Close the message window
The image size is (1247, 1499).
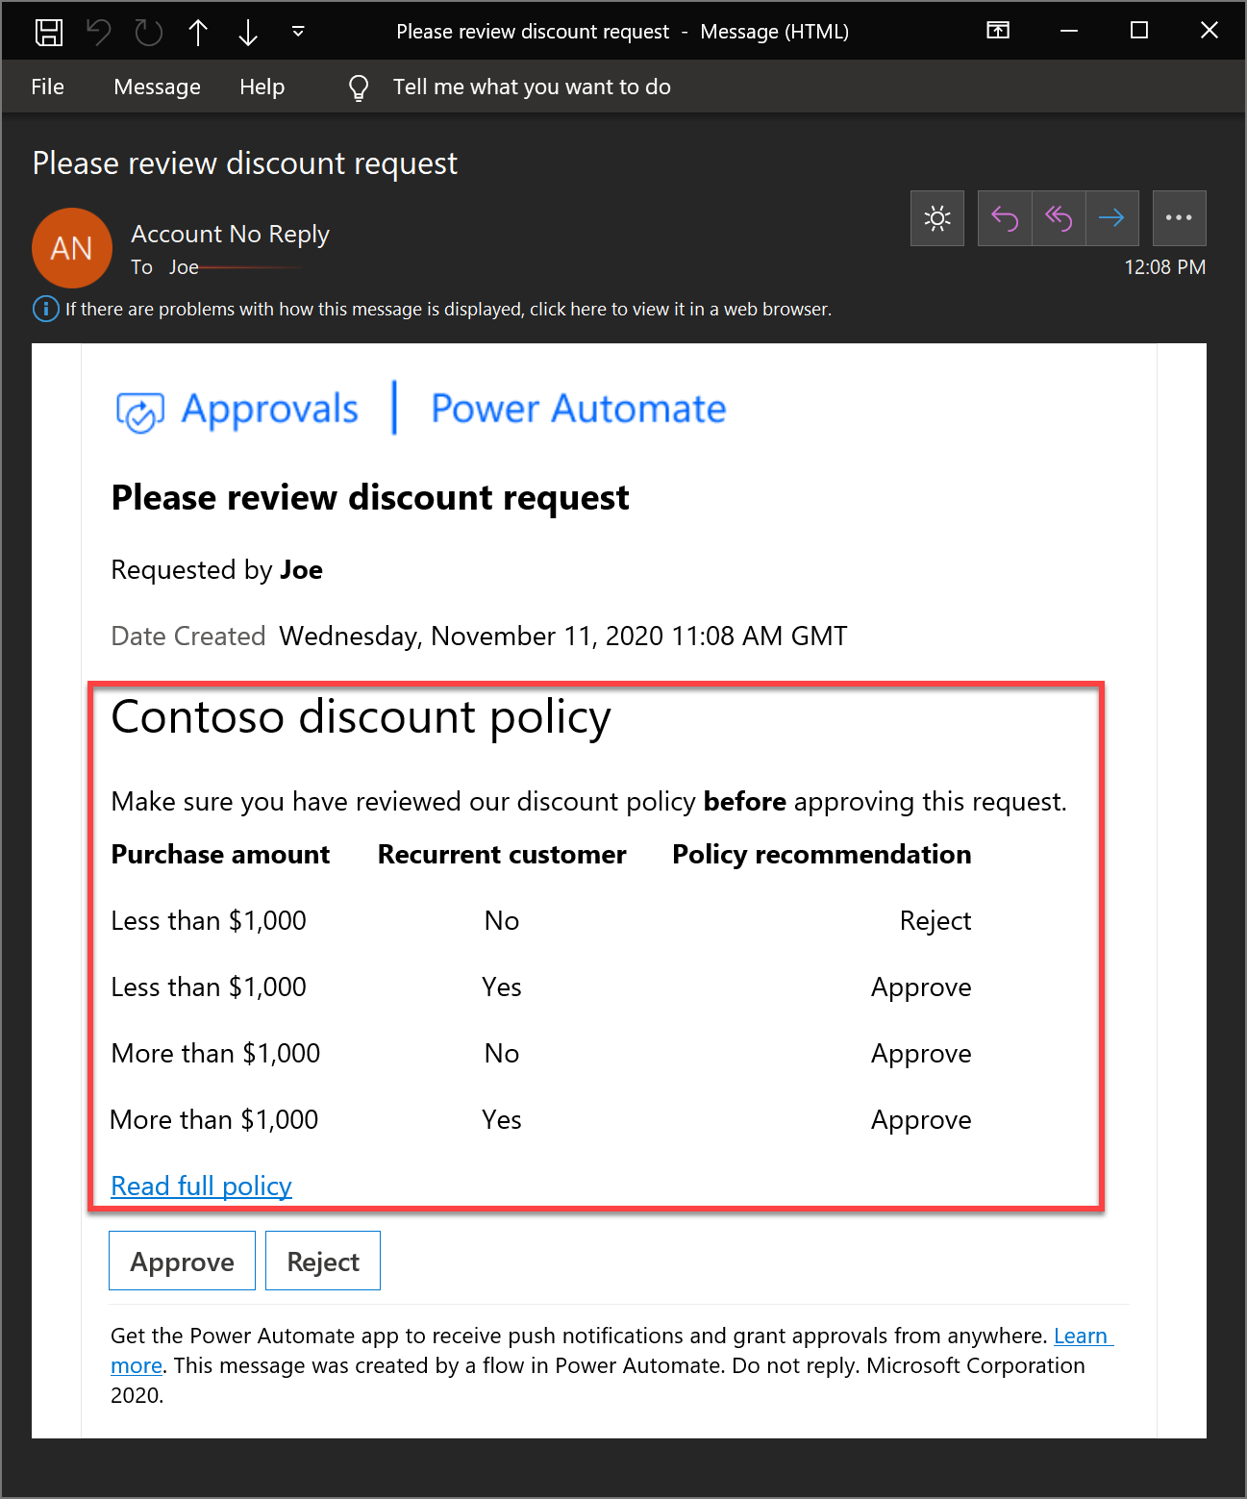[1210, 31]
